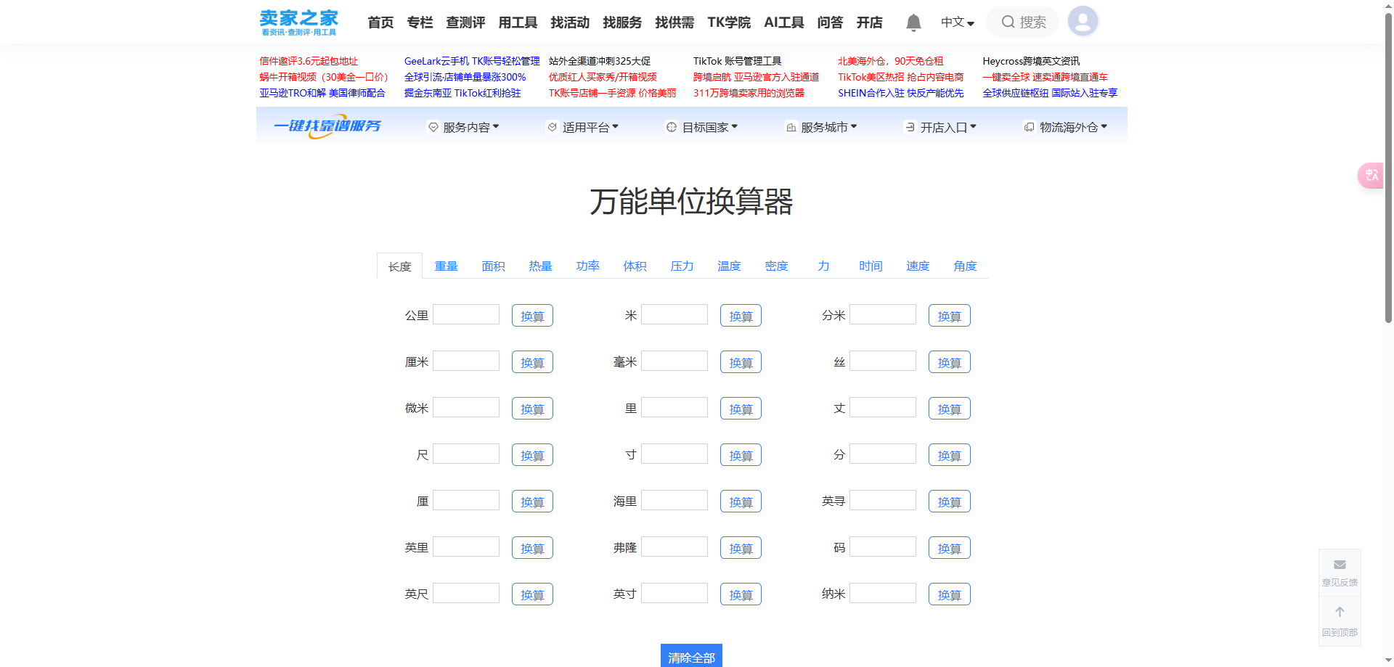Viewport: 1394px width, 667px height.
Task: Click the 意见反馈 envelope icon
Action: click(x=1339, y=564)
